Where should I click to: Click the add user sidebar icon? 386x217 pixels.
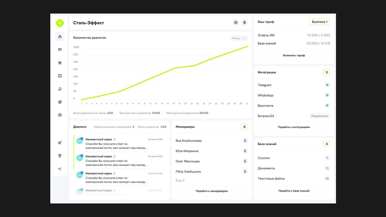pos(60,89)
